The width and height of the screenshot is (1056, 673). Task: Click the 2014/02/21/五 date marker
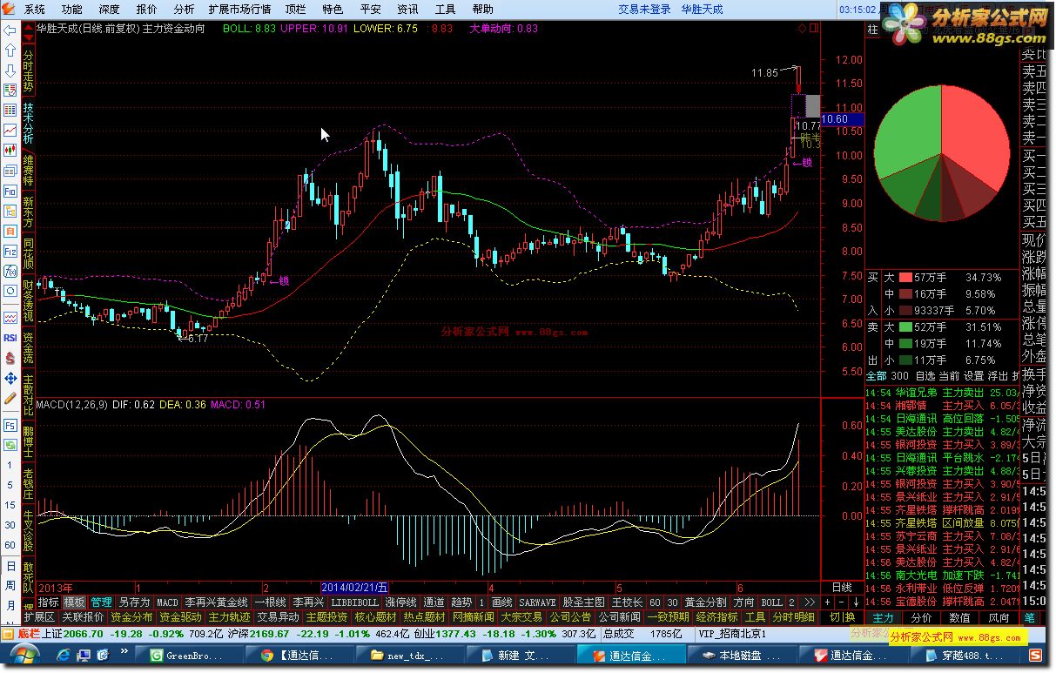(355, 588)
